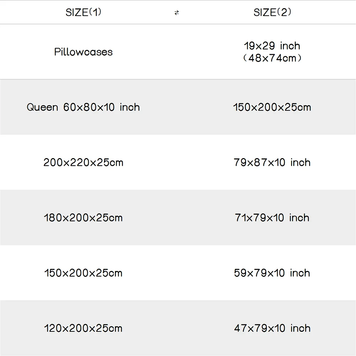Click the swap arrows icon between size headers
Screen dimensions: 356x356
(177, 13)
